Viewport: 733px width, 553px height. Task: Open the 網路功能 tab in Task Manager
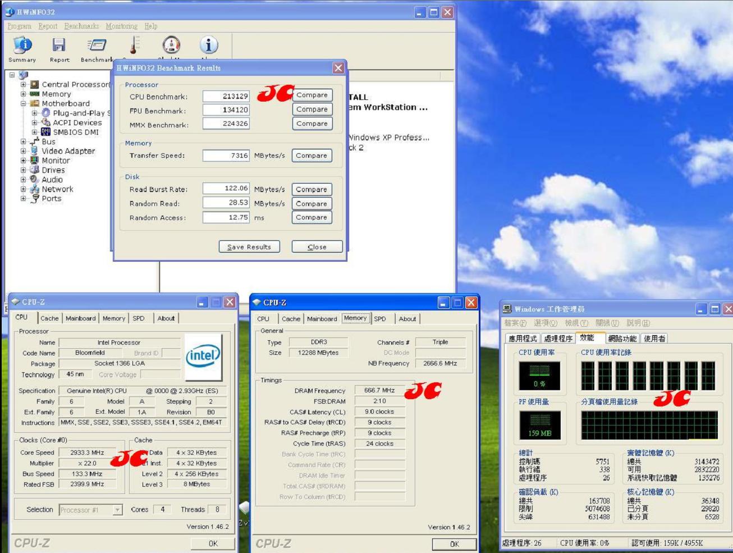tap(622, 339)
